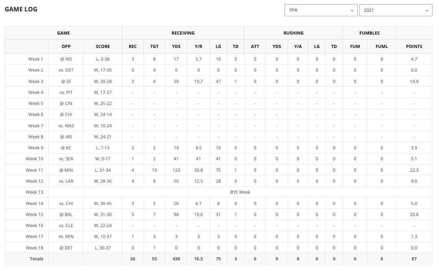Select the Week 12 row label
This screenshot has width=439, height=271.
(x=35, y=181)
